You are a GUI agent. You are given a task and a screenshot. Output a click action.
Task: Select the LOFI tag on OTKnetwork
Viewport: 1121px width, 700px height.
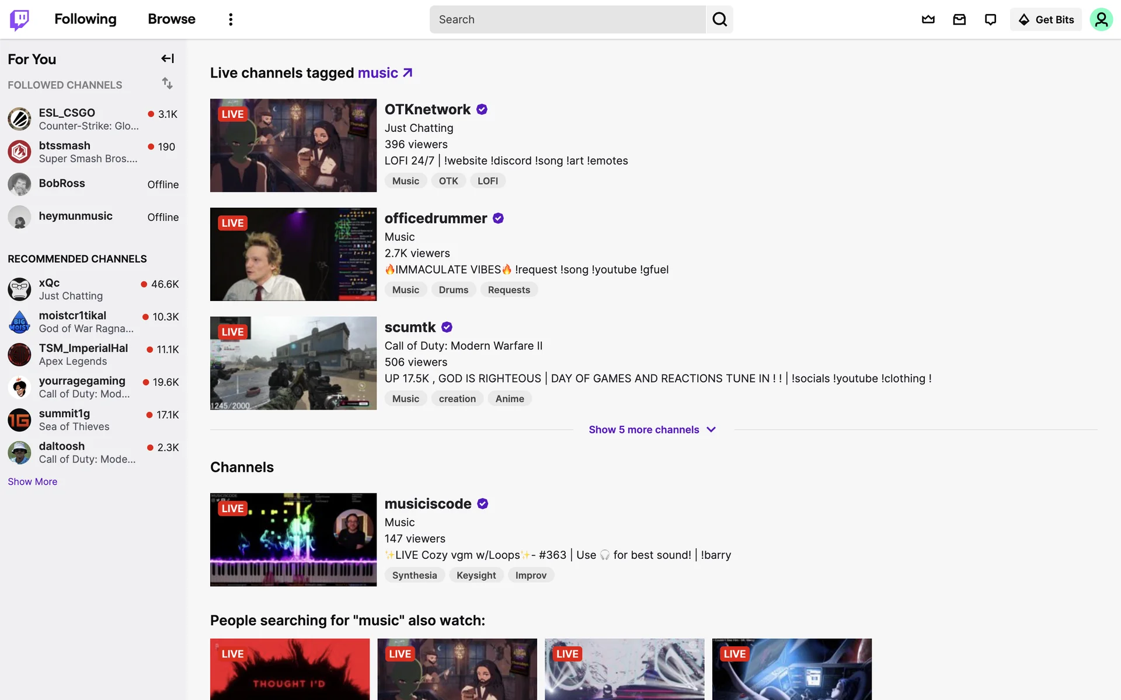tap(488, 181)
